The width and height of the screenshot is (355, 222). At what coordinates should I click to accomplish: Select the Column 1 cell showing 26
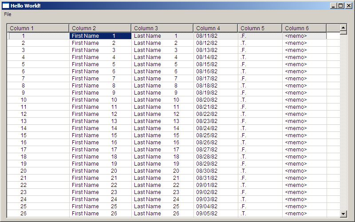38,214
